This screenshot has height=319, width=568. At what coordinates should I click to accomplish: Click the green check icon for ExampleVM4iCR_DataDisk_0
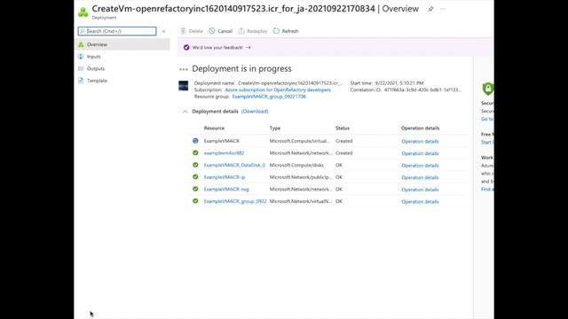pos(195,165)
